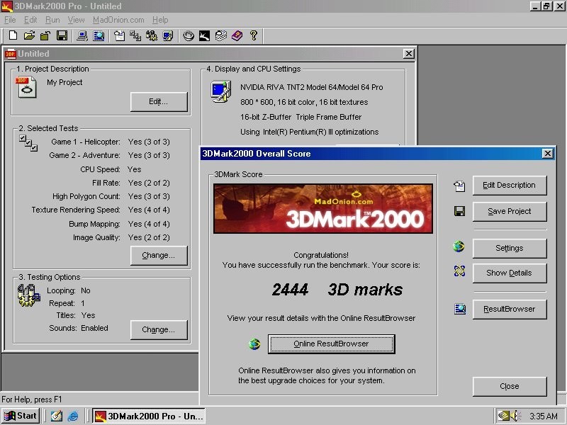The height and width of the screenshot is (425, 567).
Task: Create a new project with the blank page icon
Action: (13, 35)
